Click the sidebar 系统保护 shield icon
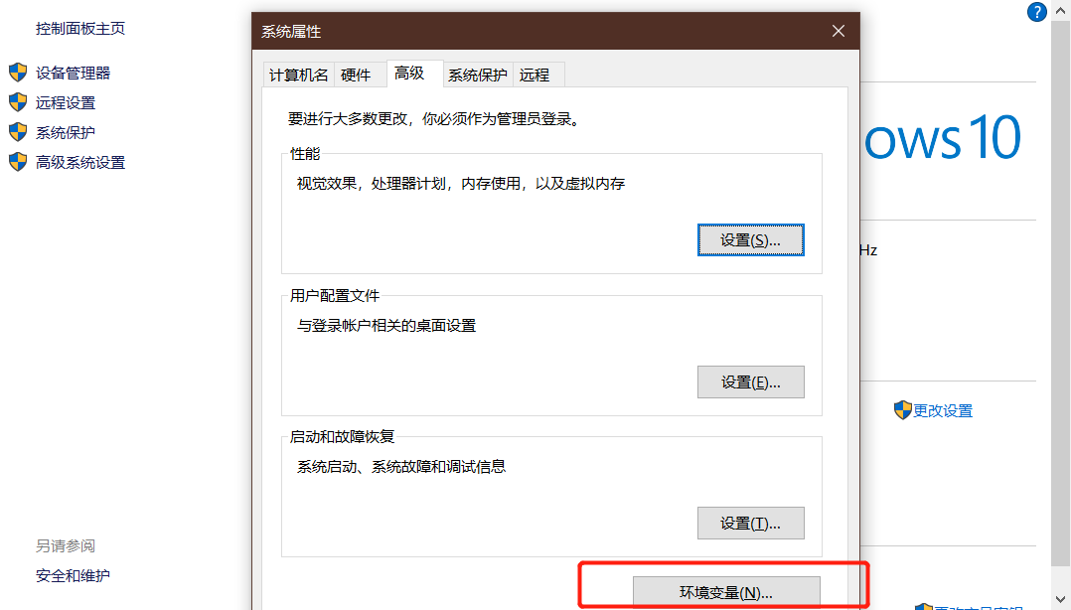This screenshot has height=610, width=1071. (x=17, y=132)
